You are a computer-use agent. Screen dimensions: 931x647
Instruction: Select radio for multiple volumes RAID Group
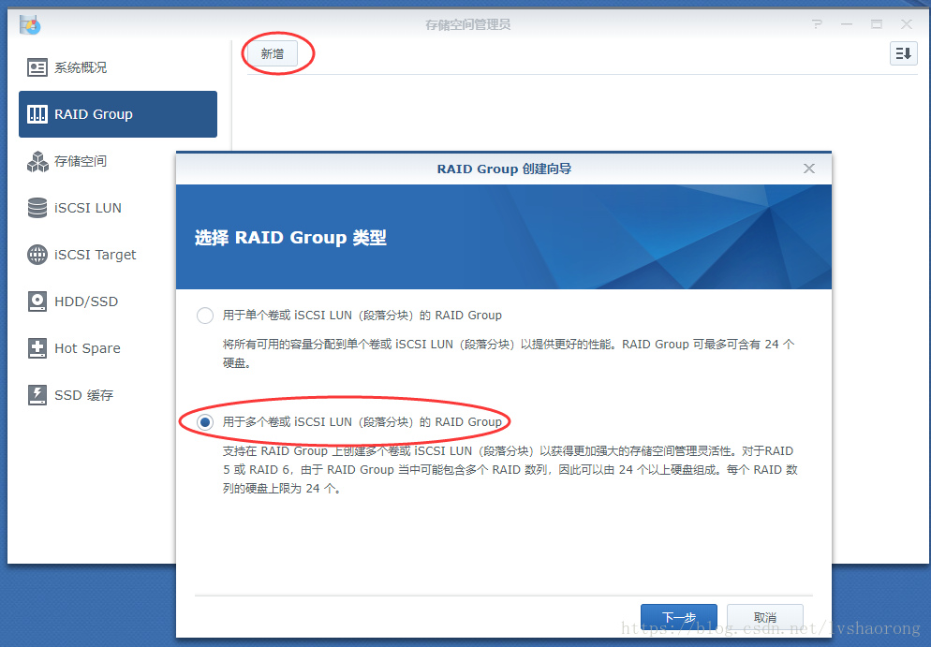[205, 422]
